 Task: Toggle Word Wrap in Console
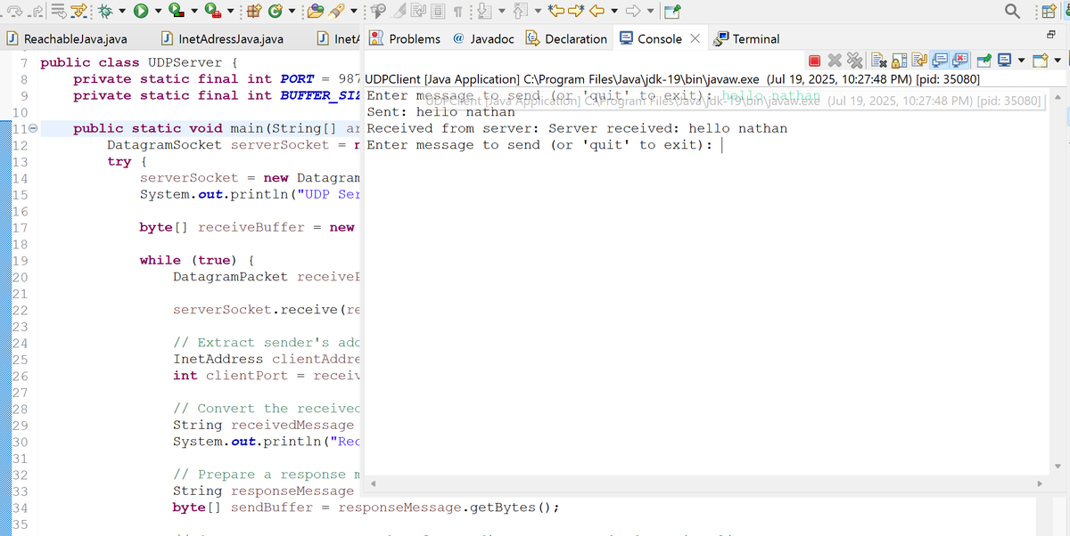[x=918, y=61]
